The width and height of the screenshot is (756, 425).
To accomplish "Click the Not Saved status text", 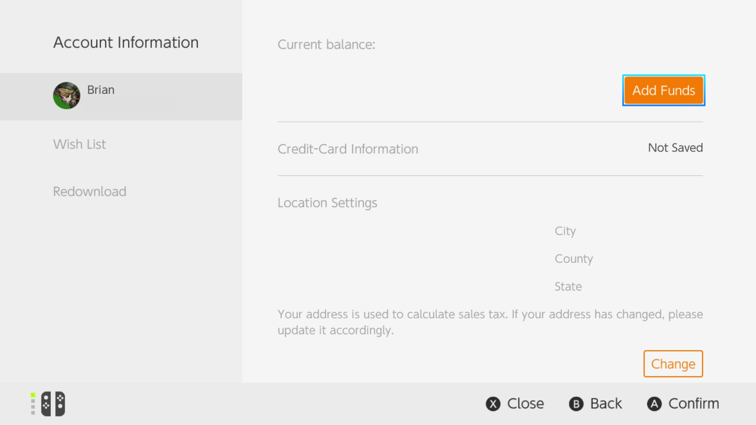I will point(675,148).
